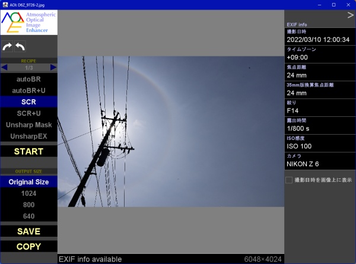Rotate image clockwise with right-curved arrow
356x264 pixels.
tap(7, 46)
